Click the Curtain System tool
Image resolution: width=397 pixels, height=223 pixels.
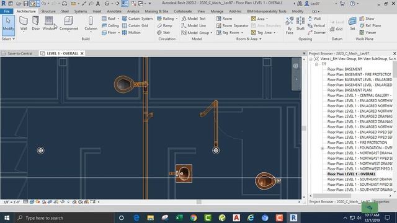pyautogui.click(x=137, y=19)
